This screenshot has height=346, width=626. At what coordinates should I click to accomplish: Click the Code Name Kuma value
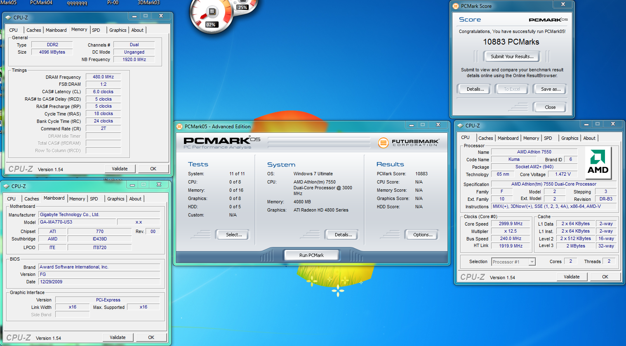(514, 159)
